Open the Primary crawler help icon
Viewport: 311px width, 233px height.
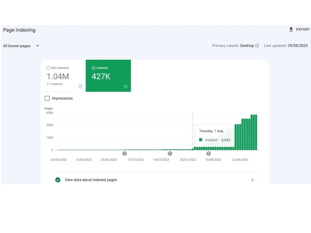257,46
